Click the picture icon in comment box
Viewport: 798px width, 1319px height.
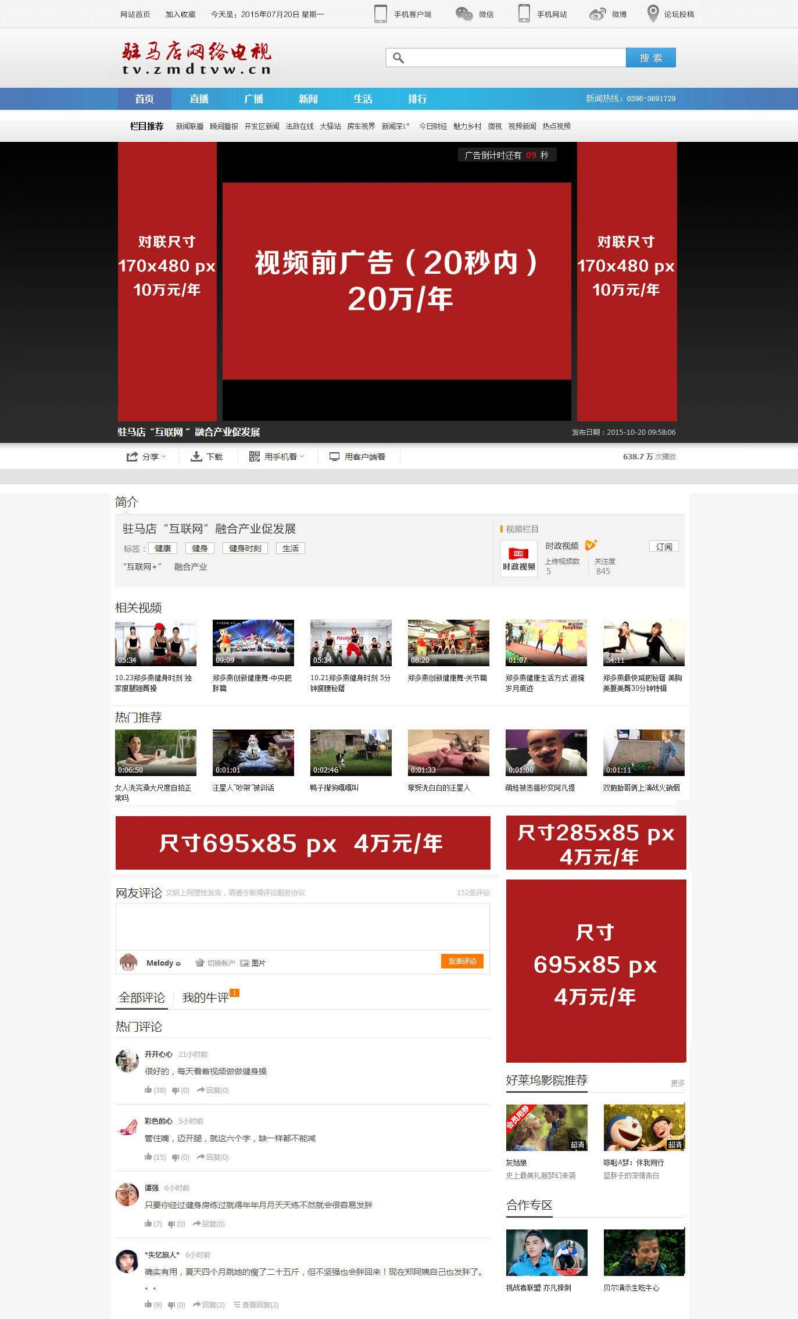[245, 963]
